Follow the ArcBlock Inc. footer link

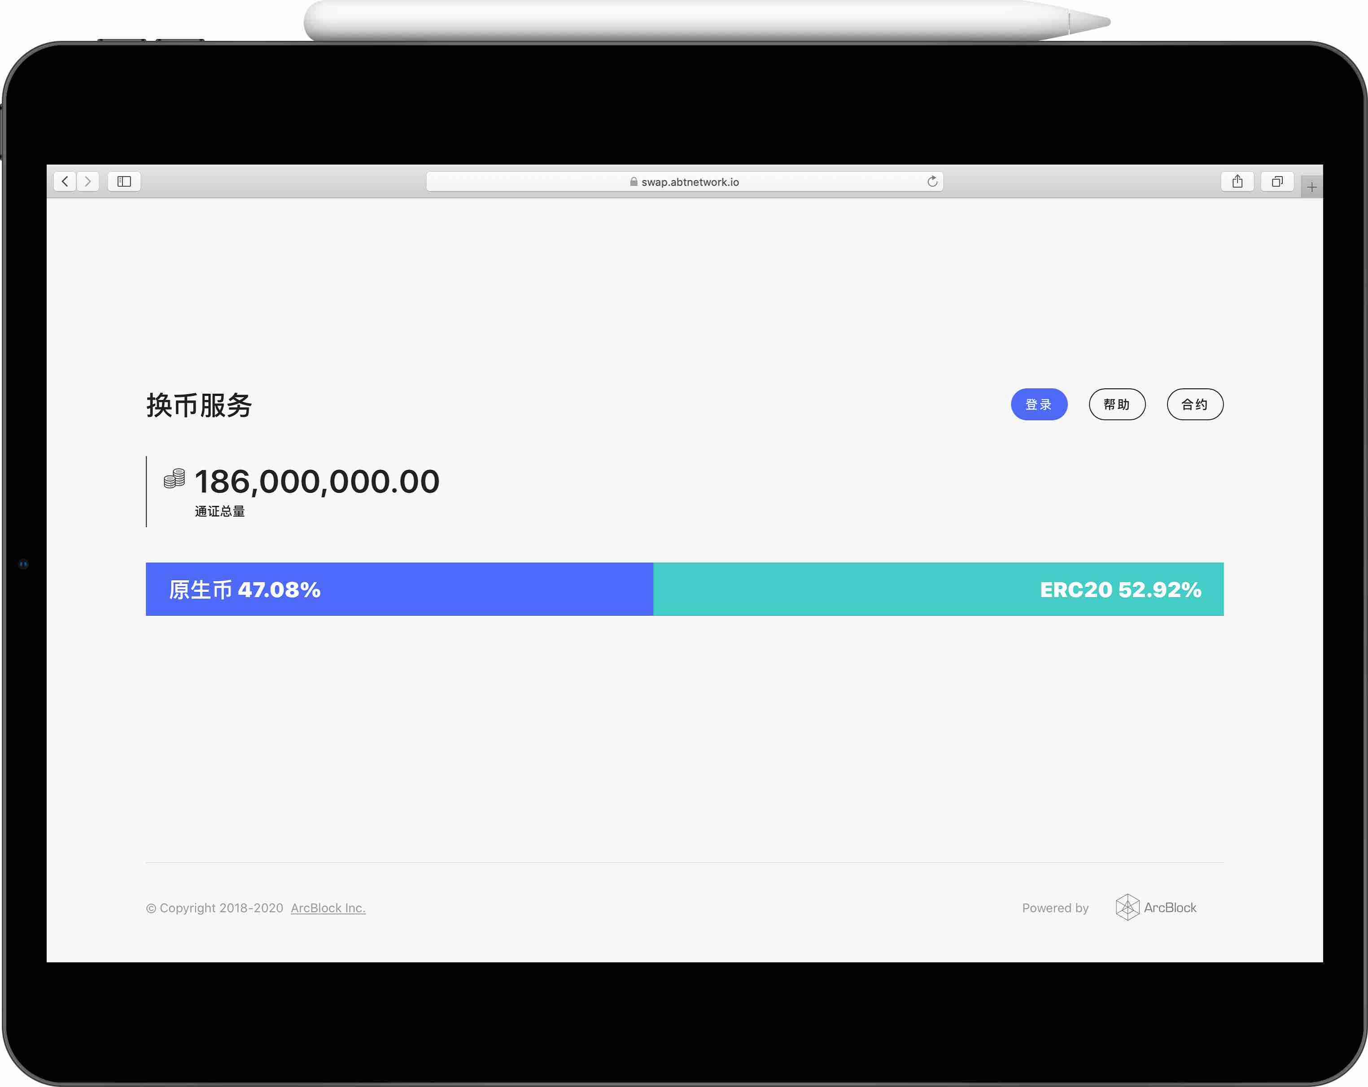click(x=328, y=908)
